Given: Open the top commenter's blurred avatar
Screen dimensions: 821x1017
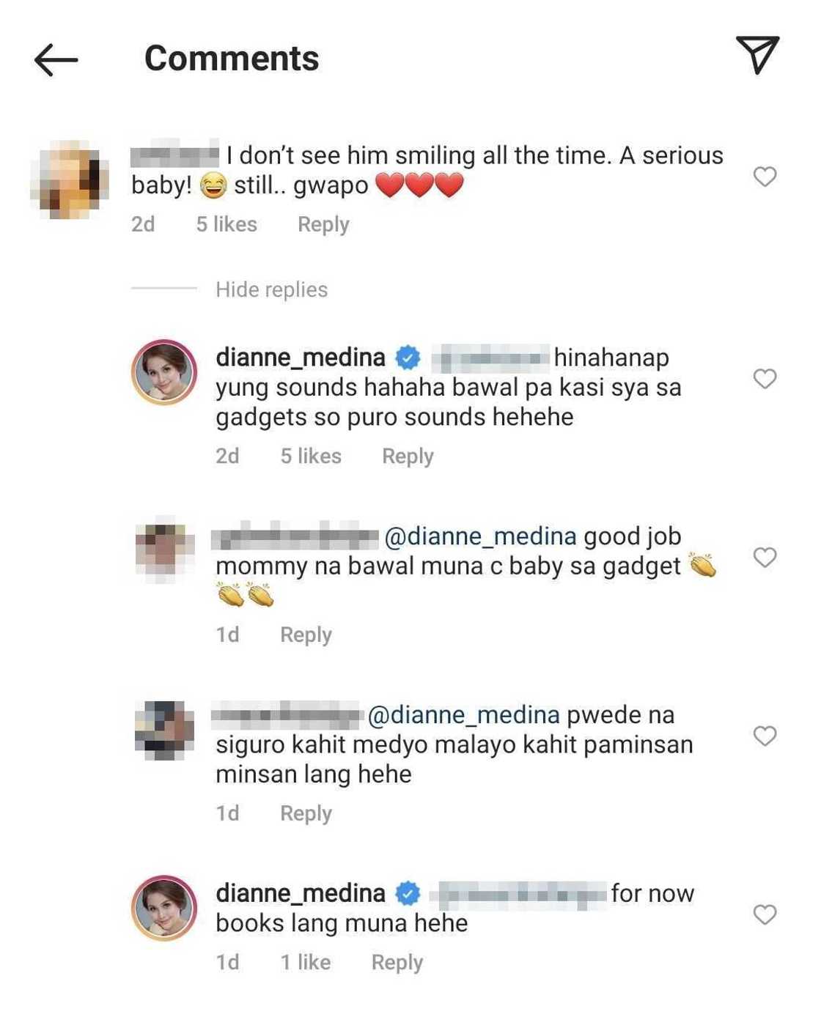Looking at the screenshot, I should pyautogui.click(x=70, y=180).
